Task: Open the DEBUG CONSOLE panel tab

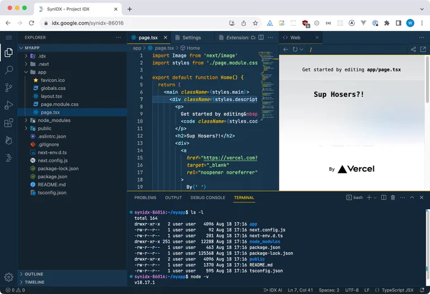Action: [207, 197]
